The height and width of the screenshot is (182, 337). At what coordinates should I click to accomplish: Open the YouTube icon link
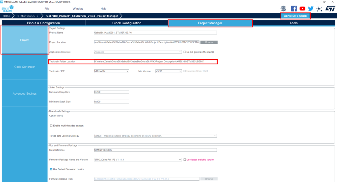point(302,9)
